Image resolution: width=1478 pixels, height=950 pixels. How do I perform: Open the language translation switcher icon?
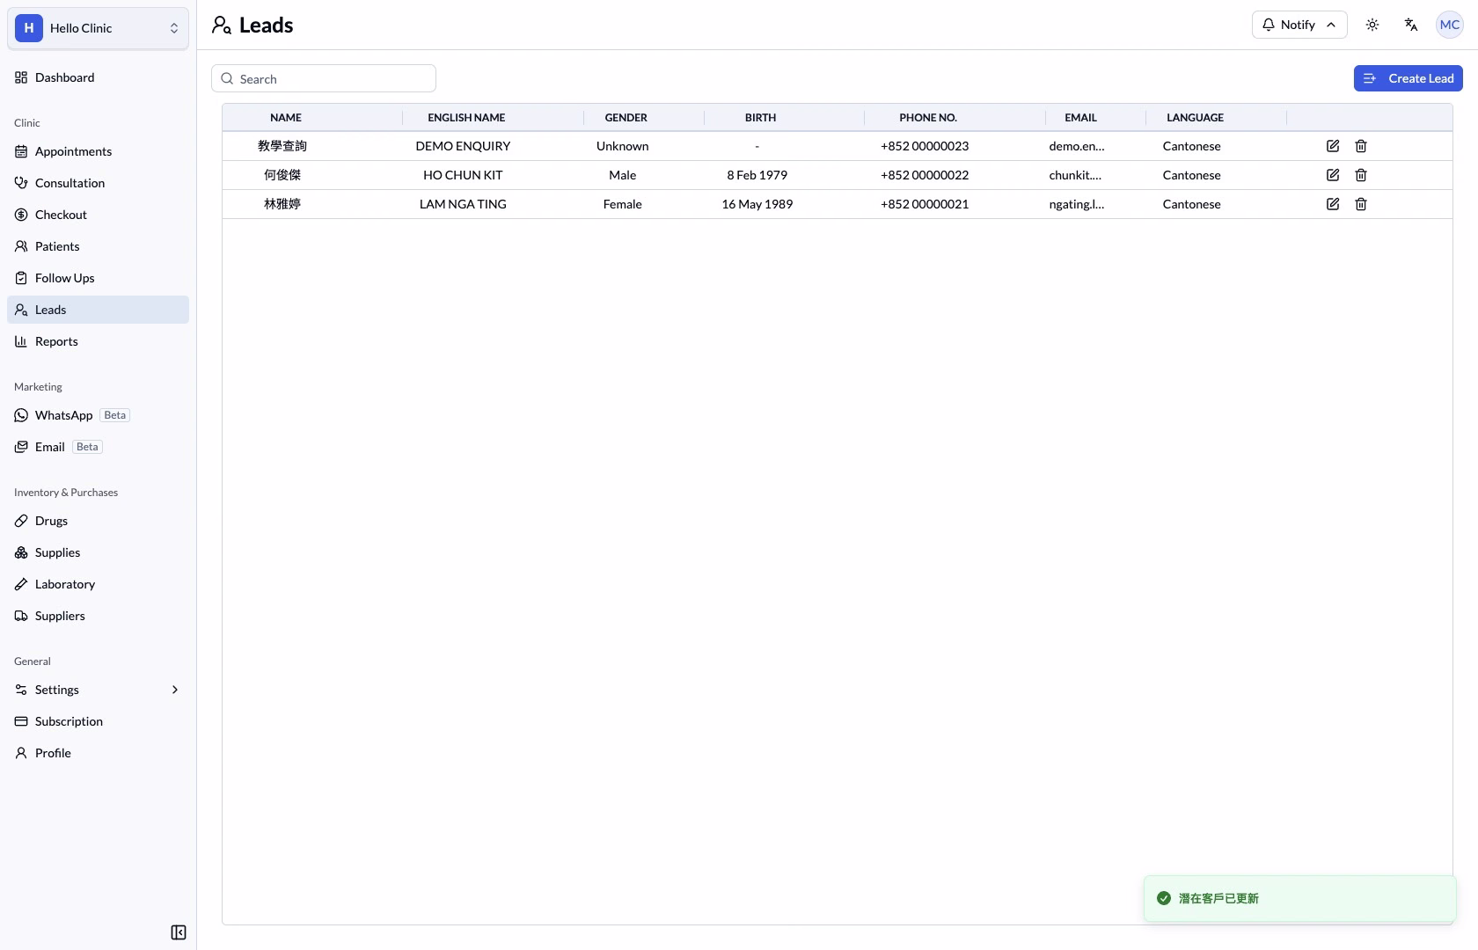click(1411, 25)
